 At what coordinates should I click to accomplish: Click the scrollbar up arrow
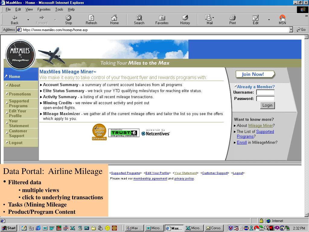coord(307,37)
